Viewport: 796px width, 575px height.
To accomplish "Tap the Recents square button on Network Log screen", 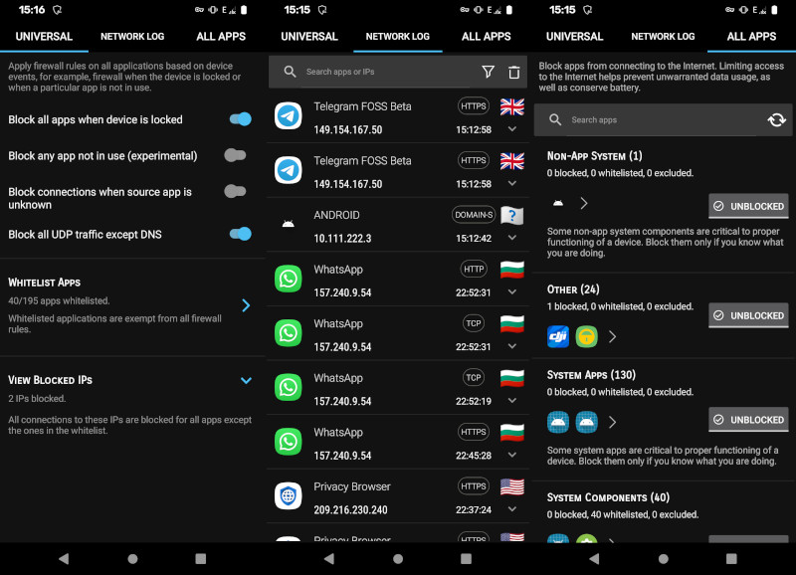I will tap(466, 559).
